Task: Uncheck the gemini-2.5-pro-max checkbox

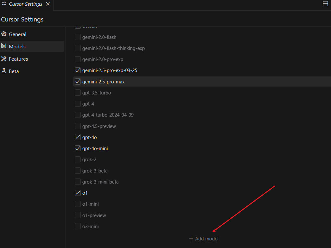Action: tap(78, 82)
